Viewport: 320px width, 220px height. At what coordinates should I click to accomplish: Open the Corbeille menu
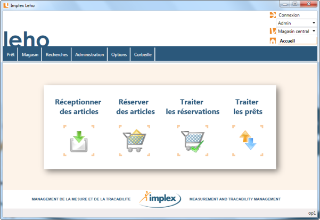tap(143, 54)
